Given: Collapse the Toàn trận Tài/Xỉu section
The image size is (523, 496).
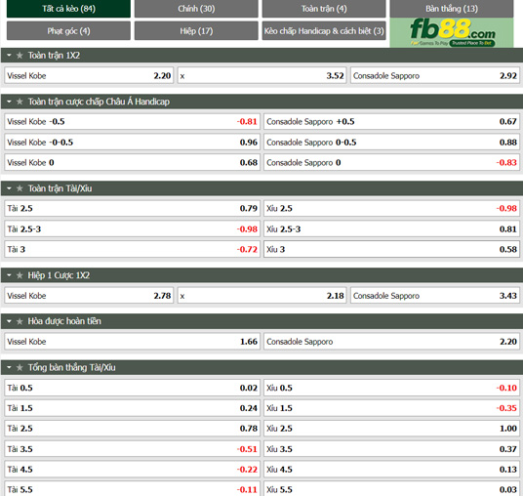Looking at the screenshot, I should [9, 188].
